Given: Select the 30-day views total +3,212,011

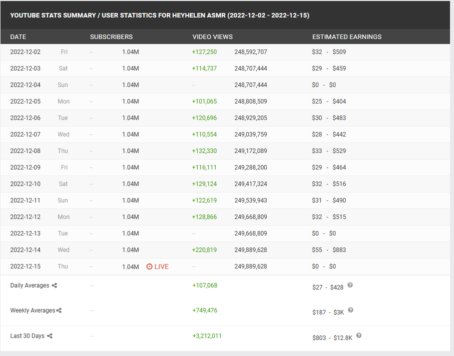Looking at the screenshot, I should click(207, 336).
